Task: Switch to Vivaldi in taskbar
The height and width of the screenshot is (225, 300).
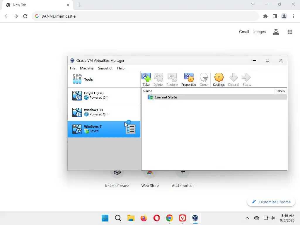Action: coord(182,218)
